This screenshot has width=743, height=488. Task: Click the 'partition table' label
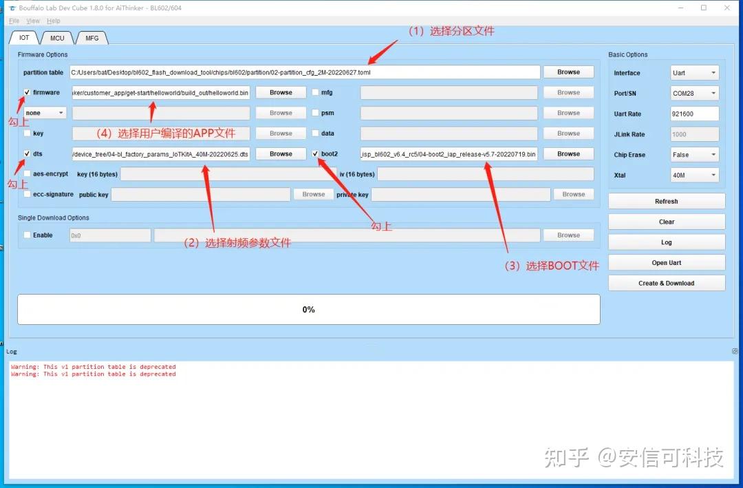coord(43,72)
